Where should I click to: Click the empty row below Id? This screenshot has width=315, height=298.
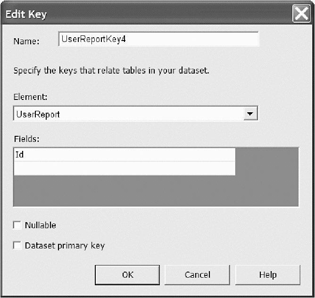pos(124,168)
